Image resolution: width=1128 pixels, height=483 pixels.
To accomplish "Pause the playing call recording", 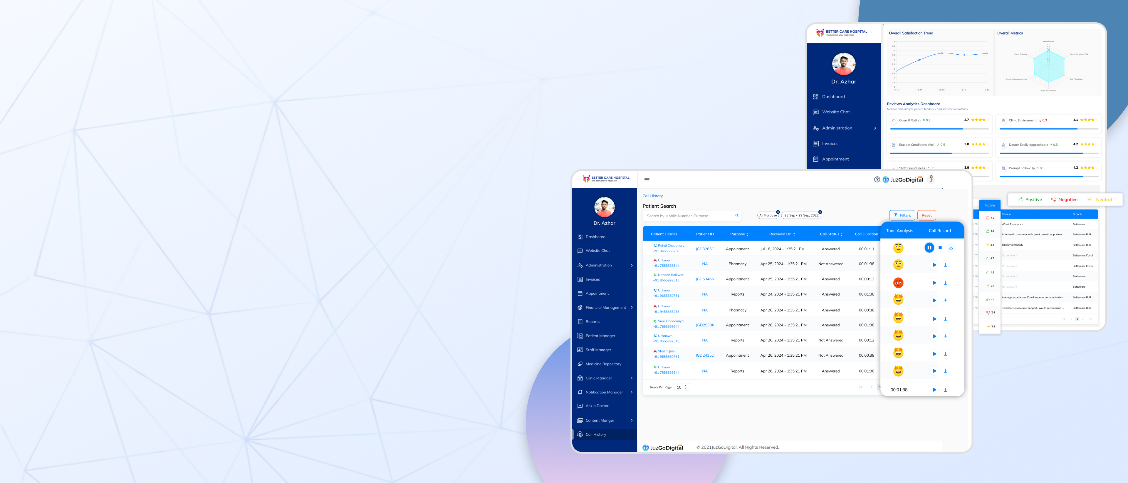I will (x=930, y=247).
